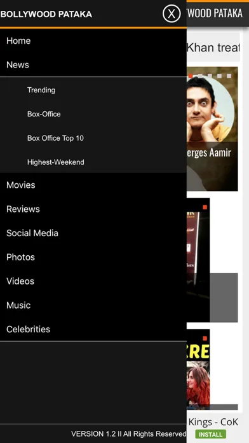Select Highest-Weekend submenu entry
Viewport: 249px width, 443px height.
pyautogui.click(x=93, y=162)
